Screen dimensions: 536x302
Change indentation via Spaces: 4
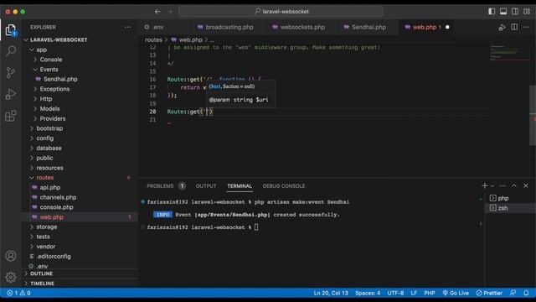click(368, 293)
